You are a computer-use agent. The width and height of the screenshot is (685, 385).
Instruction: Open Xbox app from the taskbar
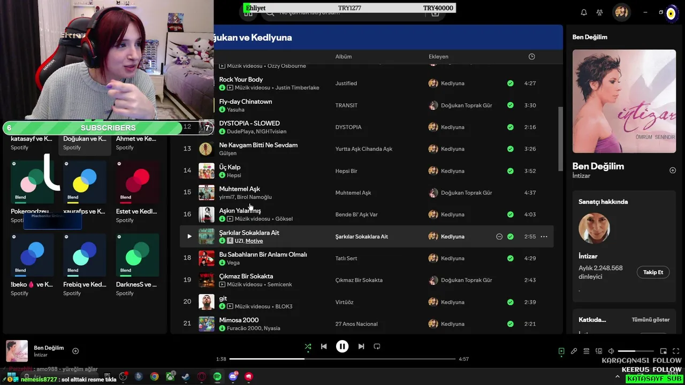point(170,376)
